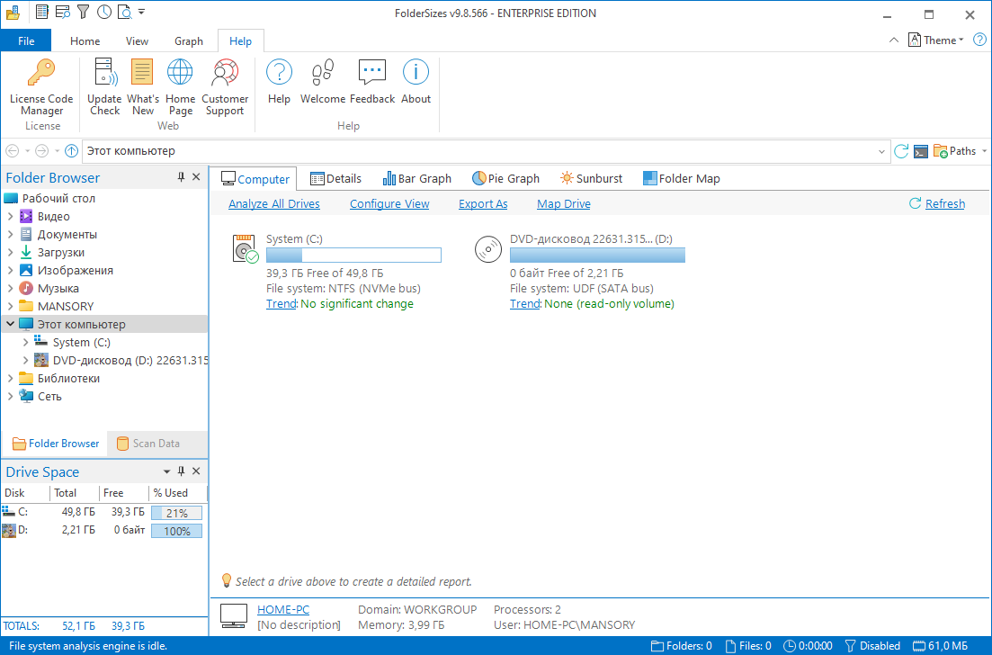Click the System (C:) drive icon in Computer view
This screenshot has height=655, width=992.
click(246, 248)
